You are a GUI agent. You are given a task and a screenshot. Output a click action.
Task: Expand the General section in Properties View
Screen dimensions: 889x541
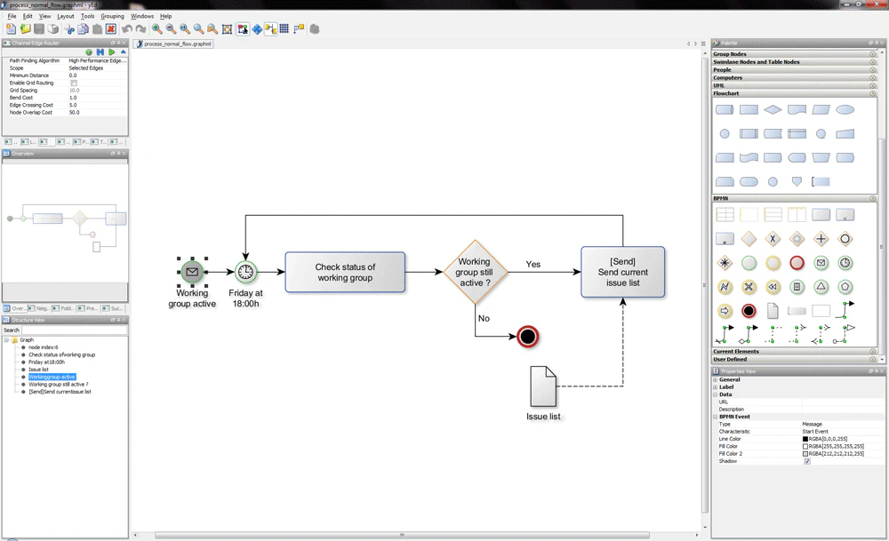(x=716, y=379)
